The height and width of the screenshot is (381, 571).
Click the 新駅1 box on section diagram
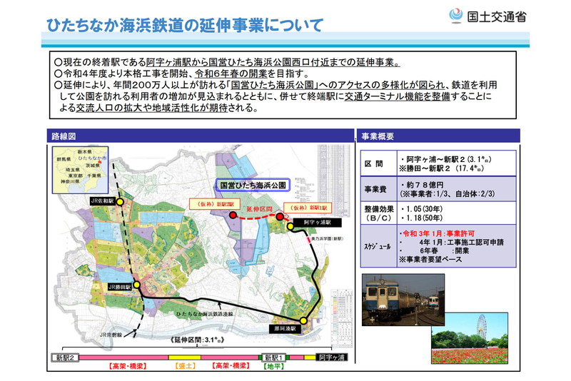[274, 357]
